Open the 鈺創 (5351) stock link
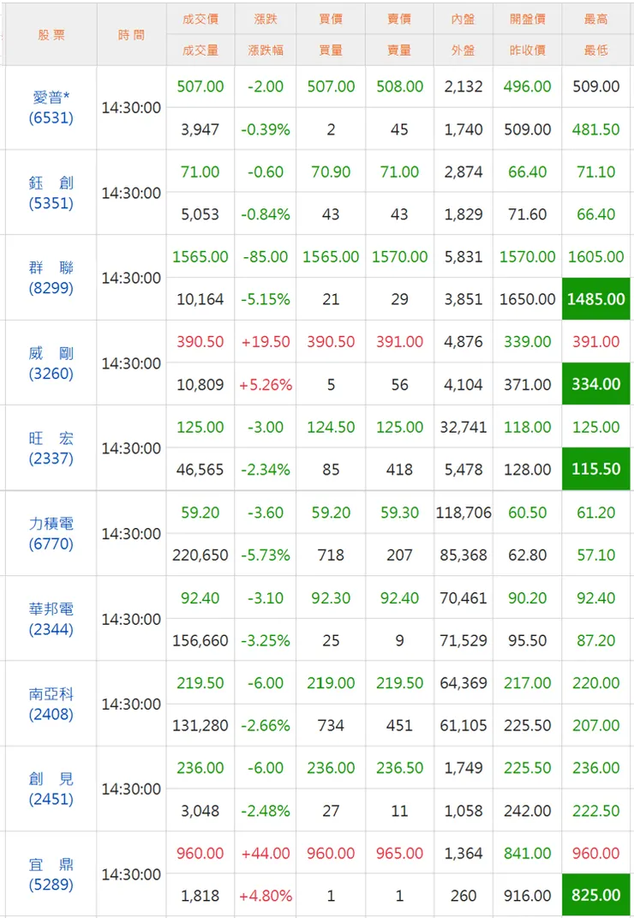The image size is (634, 918). 51,193
